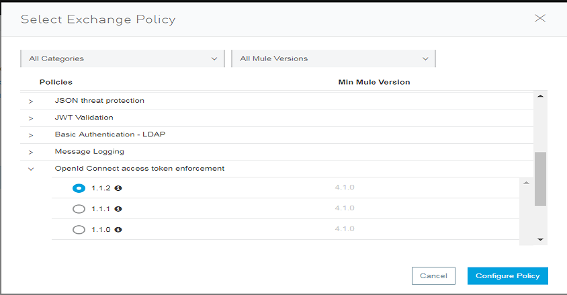The image size is (567, 295).
Task: Click the info icon beside version 1.1.2
Action: point(118,188)
